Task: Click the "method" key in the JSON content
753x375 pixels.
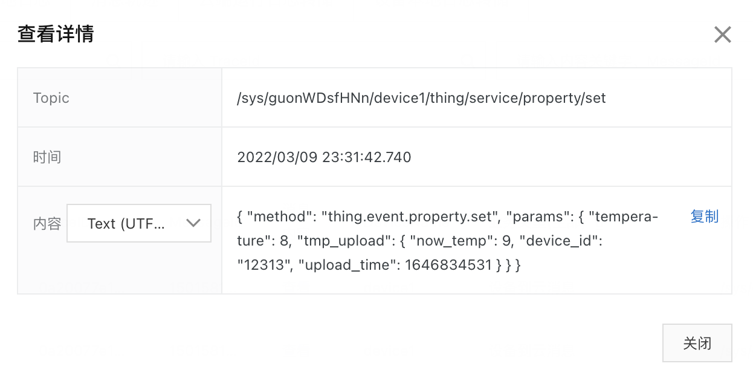Action: [x=279, y=217]
